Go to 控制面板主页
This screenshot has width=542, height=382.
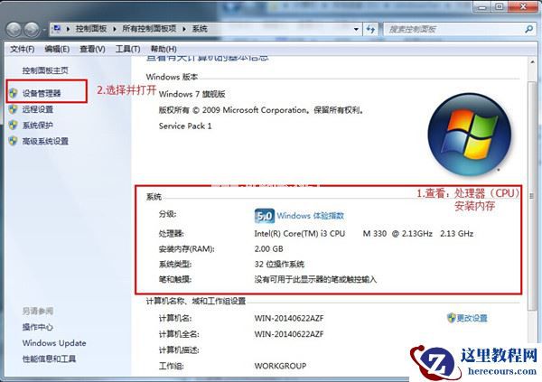(45, 70)
